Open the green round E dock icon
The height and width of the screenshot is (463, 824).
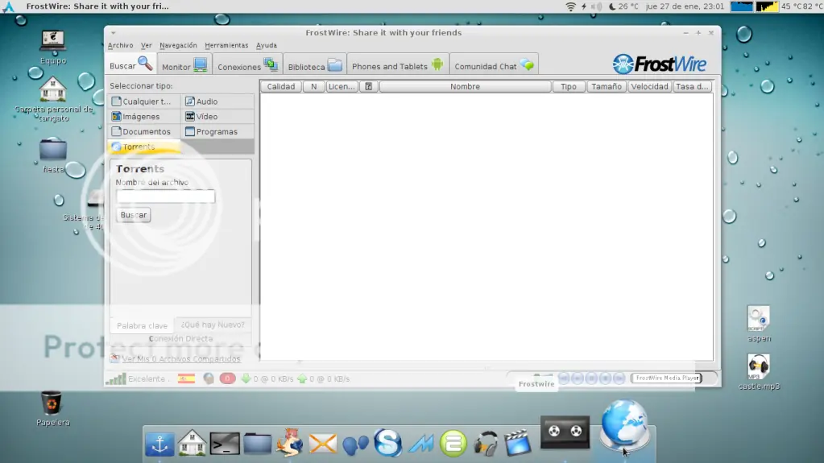click(453, 444)
